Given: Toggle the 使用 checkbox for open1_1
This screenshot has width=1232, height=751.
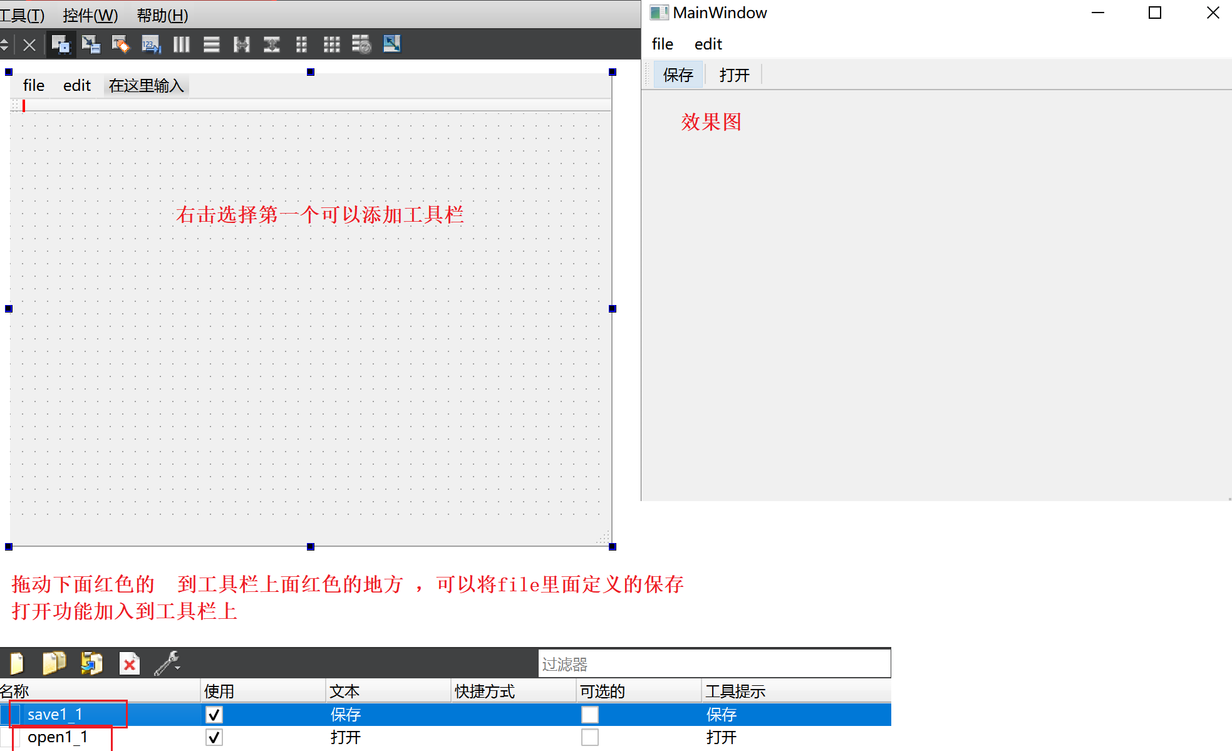Looking at the screenshot, I should click(214, 737).
